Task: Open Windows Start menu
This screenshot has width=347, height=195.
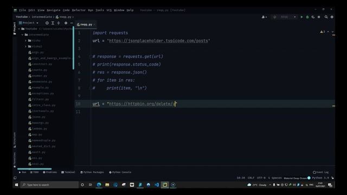Action: click(16, 185)
